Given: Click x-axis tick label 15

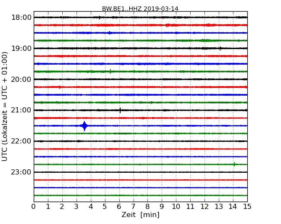Looking at the screenshot, I should click(247, 207).
